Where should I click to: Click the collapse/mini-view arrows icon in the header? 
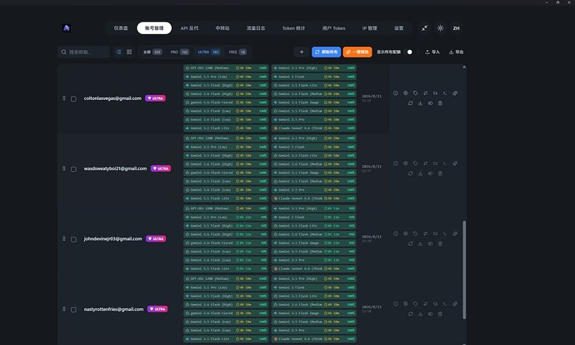click(424, 28)
